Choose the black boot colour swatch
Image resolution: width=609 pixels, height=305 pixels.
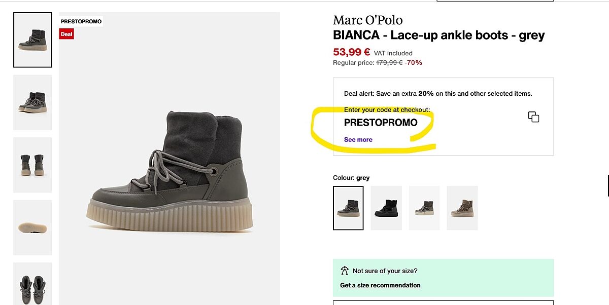click(x=386, y=208)
